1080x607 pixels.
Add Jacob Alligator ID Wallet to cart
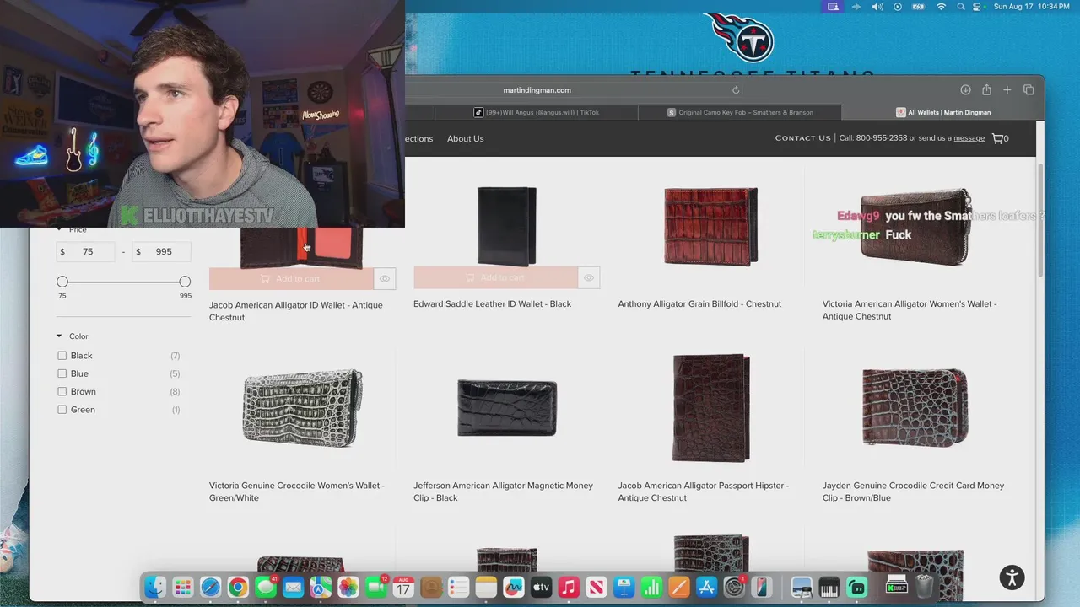(x=291, y=279)
